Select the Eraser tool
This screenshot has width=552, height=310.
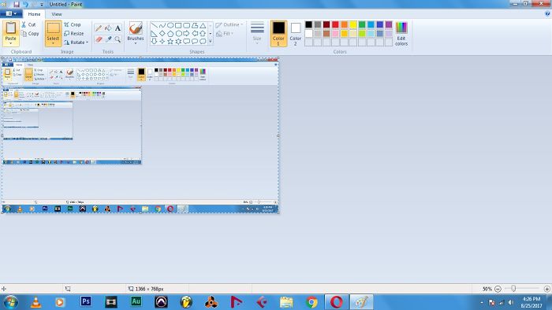99,39
